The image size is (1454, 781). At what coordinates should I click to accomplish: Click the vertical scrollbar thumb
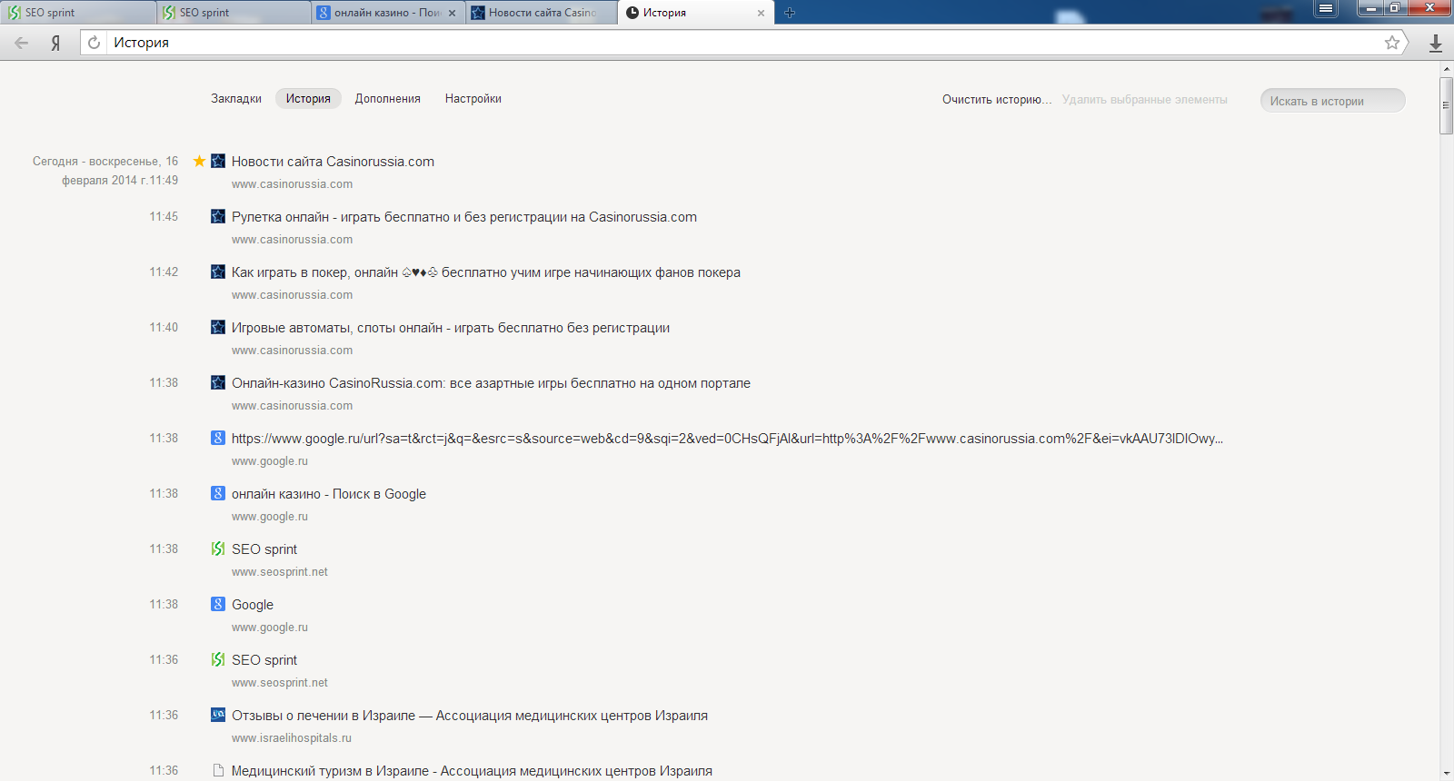coord(1447,105)
